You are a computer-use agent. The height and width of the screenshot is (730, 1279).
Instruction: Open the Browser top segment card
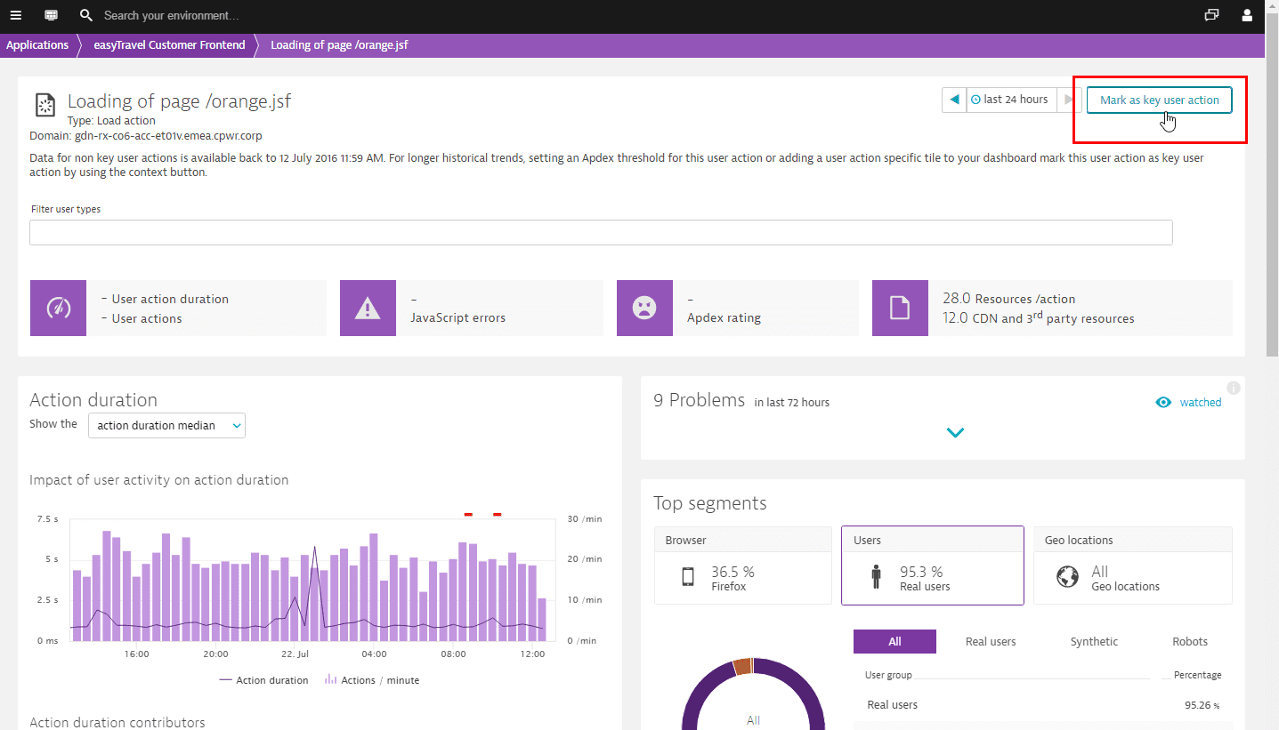pos(743,566)
